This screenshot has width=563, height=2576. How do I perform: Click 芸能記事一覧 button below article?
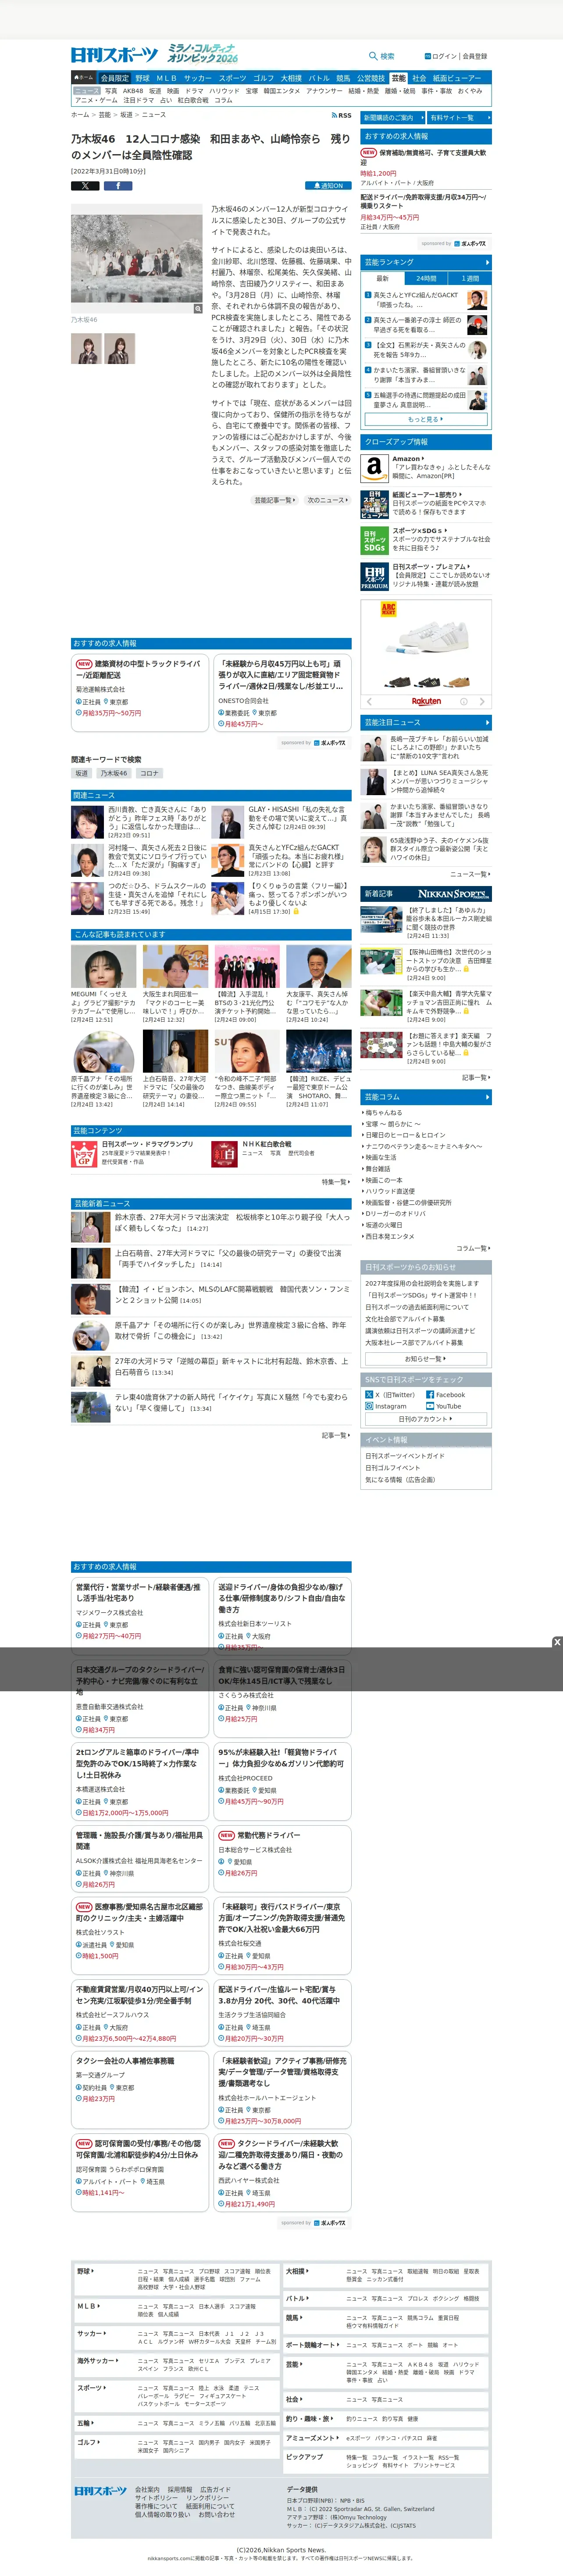click(x=274, y=500)
